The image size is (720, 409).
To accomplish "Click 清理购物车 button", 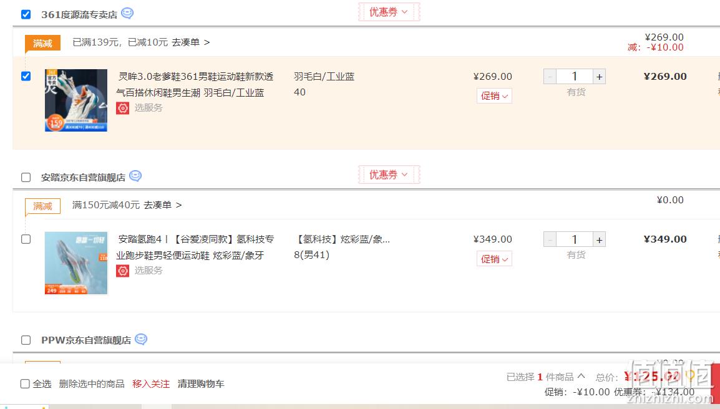I will 201,384.
